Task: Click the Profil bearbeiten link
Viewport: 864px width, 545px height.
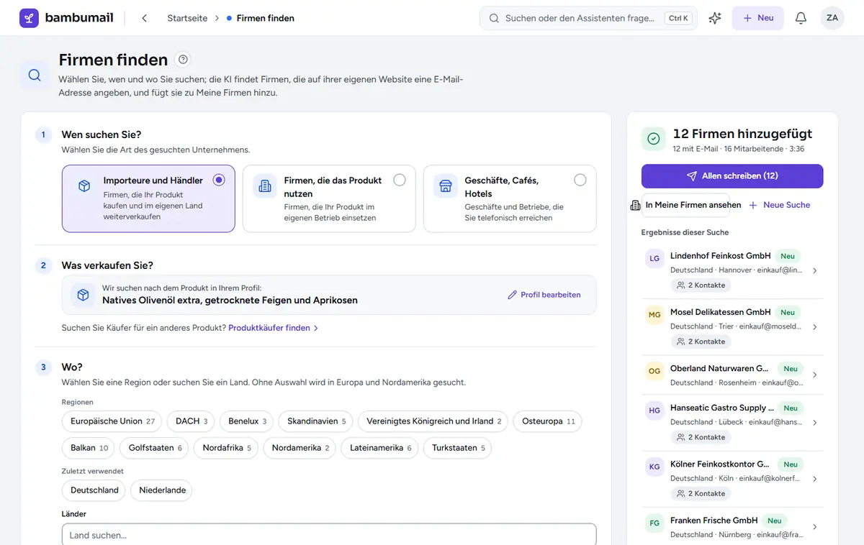Action: 544,295
